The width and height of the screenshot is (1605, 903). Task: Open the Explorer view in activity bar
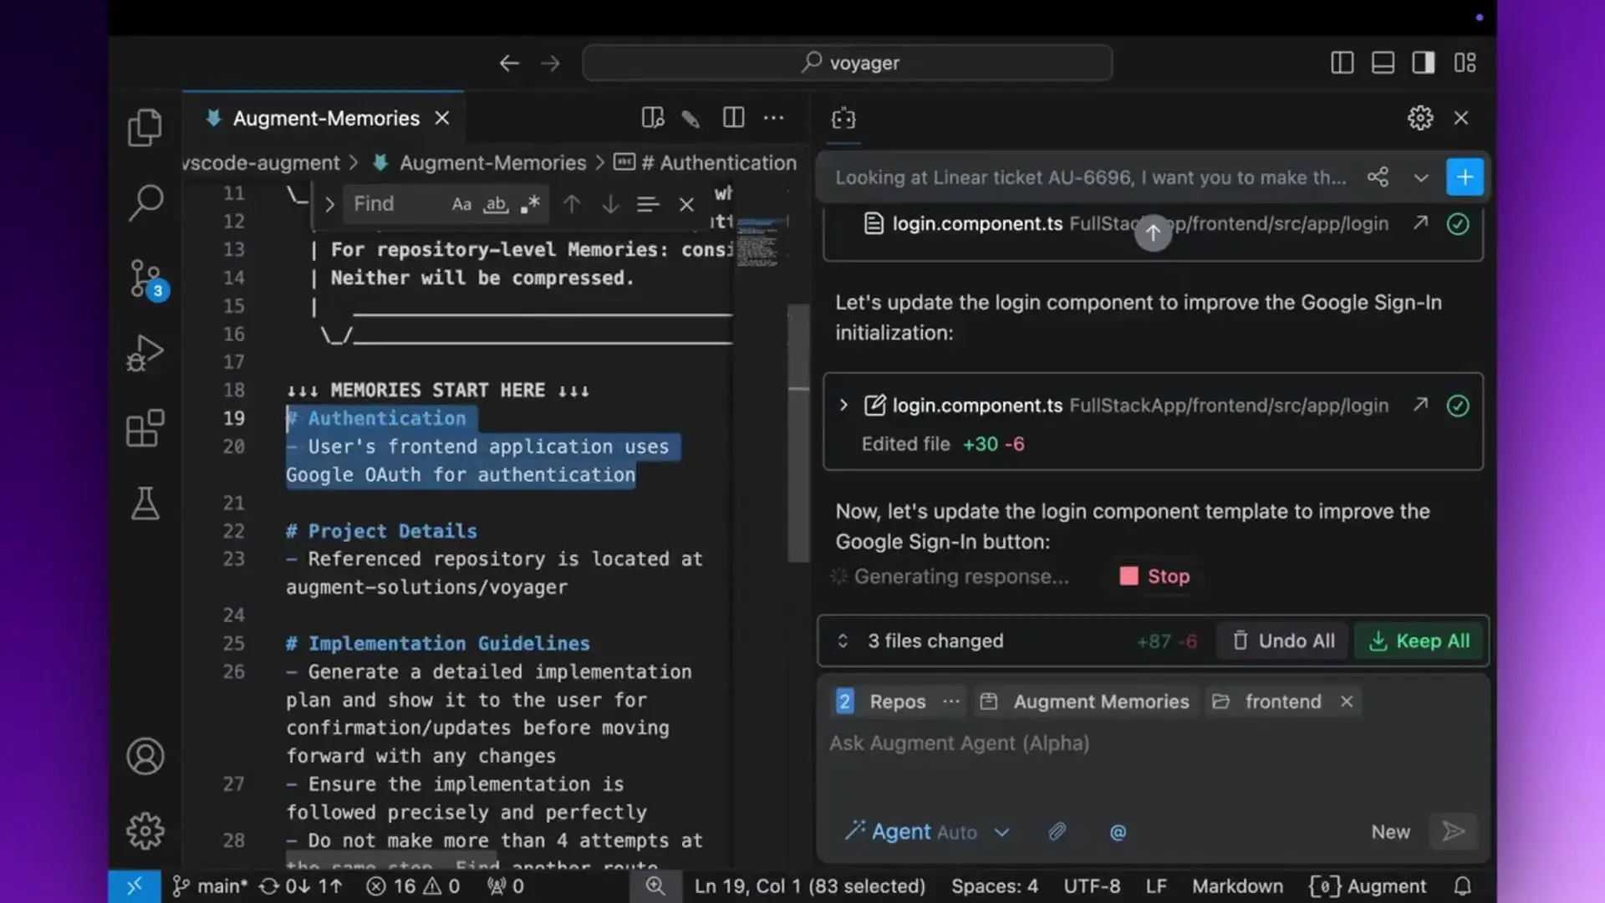tap(145, 127)
